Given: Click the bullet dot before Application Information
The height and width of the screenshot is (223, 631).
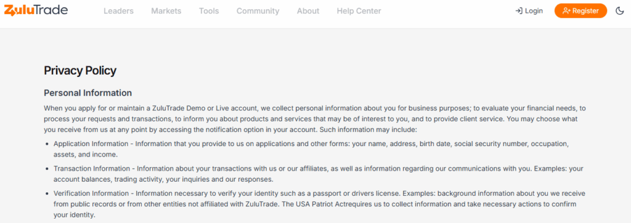Looking at the screenshot, I should click(x=48, y=144).
